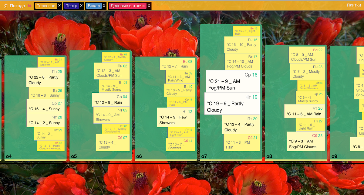The height and width of the screenshot is (195, 364).
Task: Open the Вс 01 Mostly Cloudy card
Action: coord(116,57)
